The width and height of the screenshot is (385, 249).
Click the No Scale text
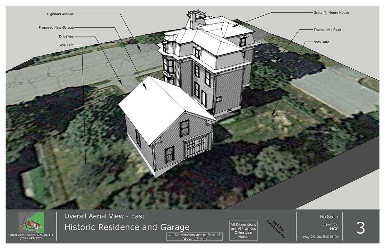329,217
